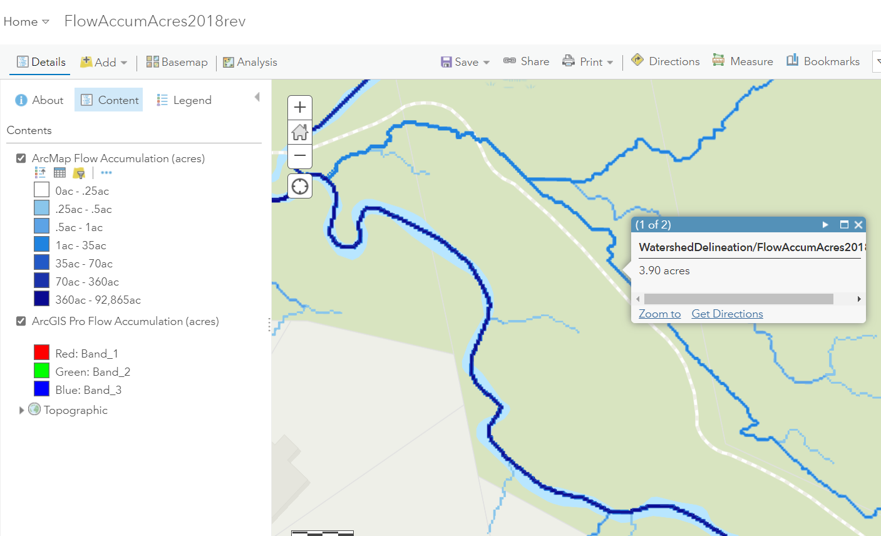Zoom in on the map
The height and width of the screenshot is (536, 881).
tap(300, 108)
